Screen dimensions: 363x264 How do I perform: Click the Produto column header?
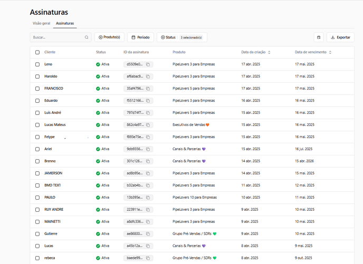tap(179, 52)
